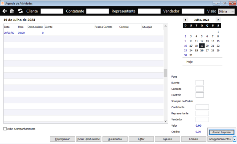Open the Questionário button
Viewport: 237px width, 144px height.
[115, 139]
